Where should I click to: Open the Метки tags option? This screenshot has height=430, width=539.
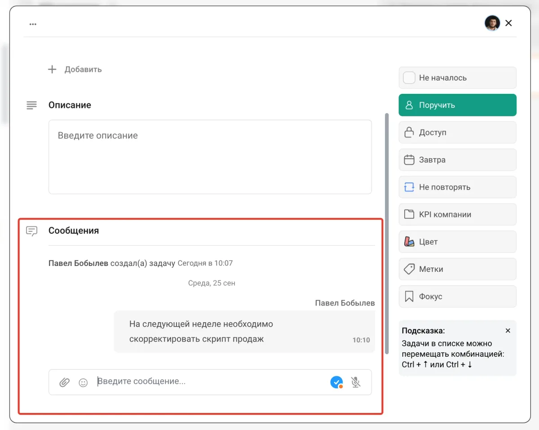[x=457, y=269]
